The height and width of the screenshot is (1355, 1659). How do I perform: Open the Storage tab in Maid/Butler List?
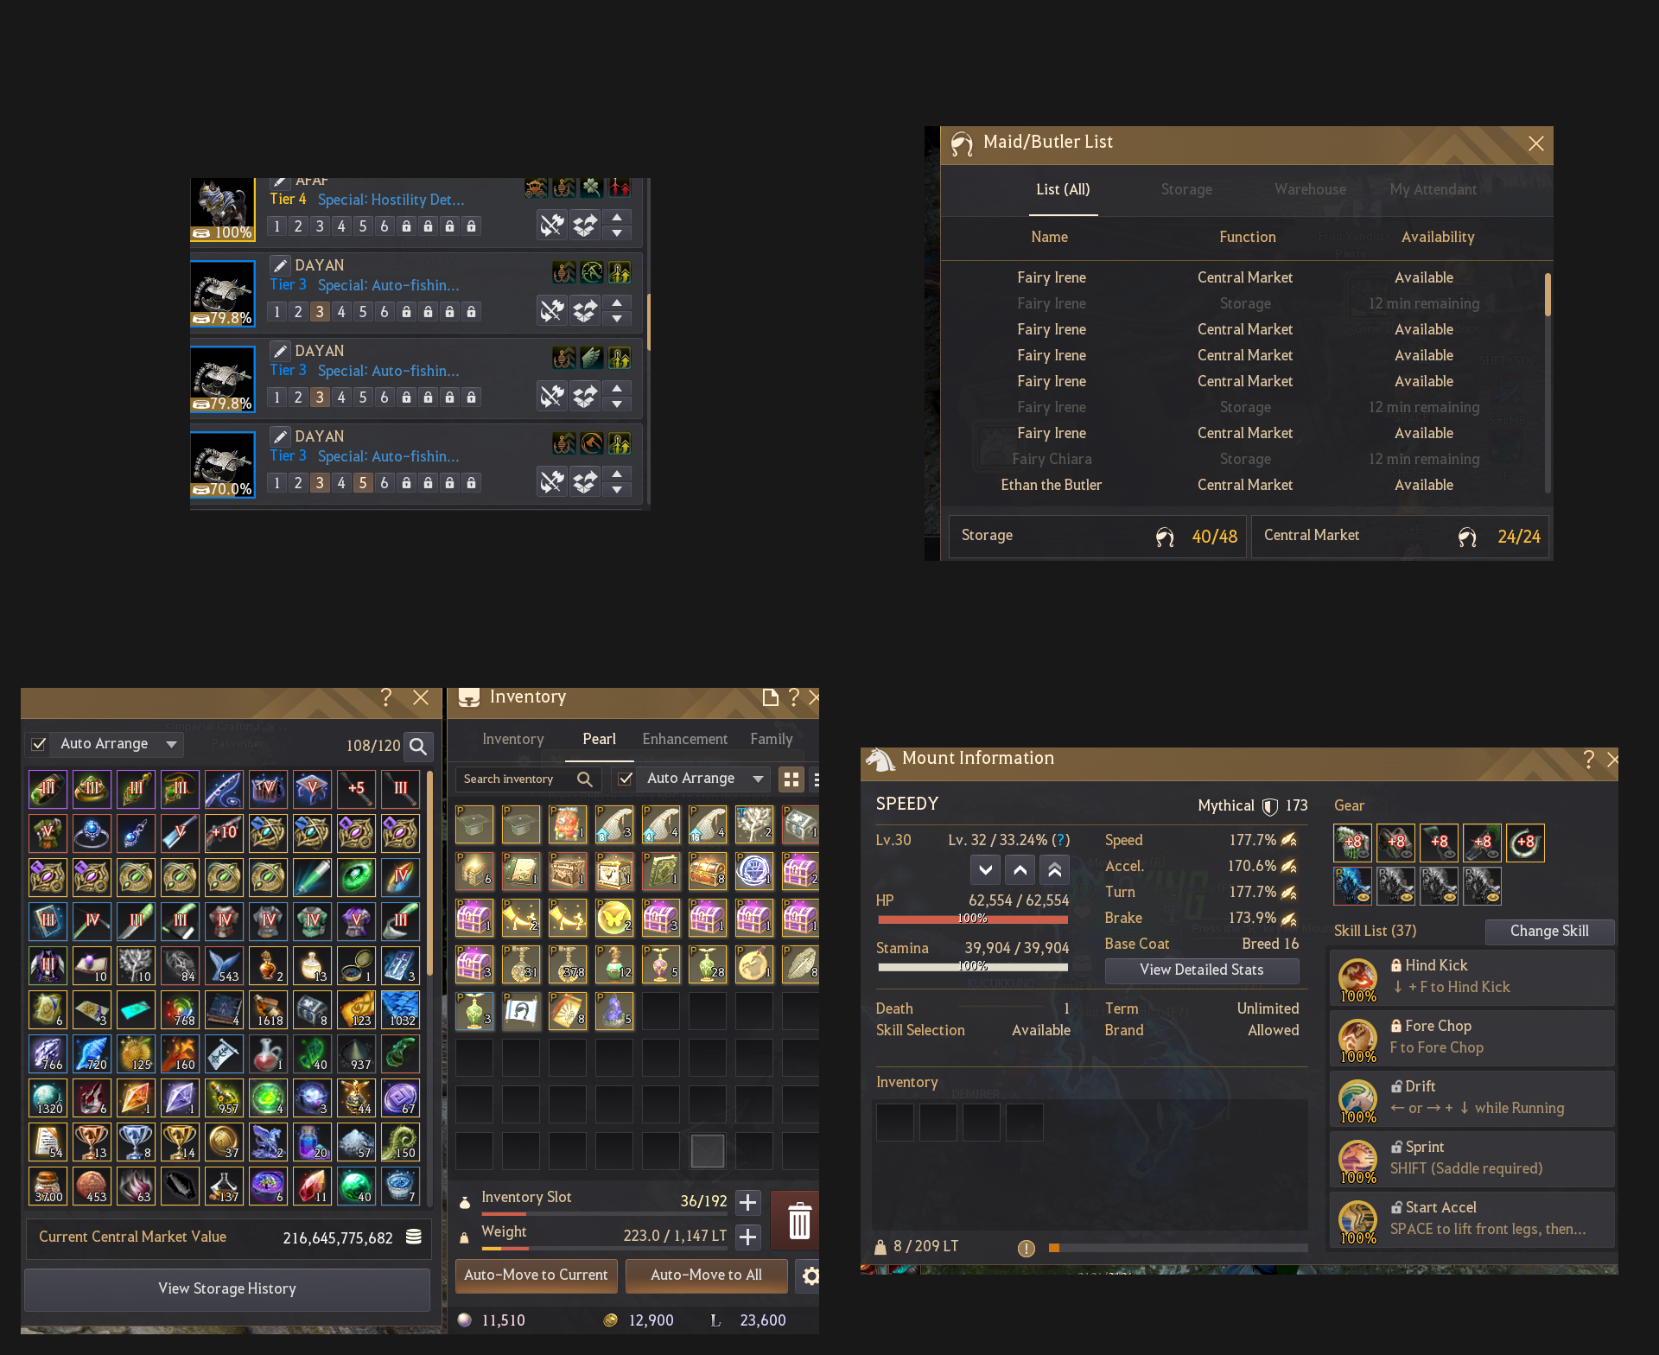coord(1186,189)
